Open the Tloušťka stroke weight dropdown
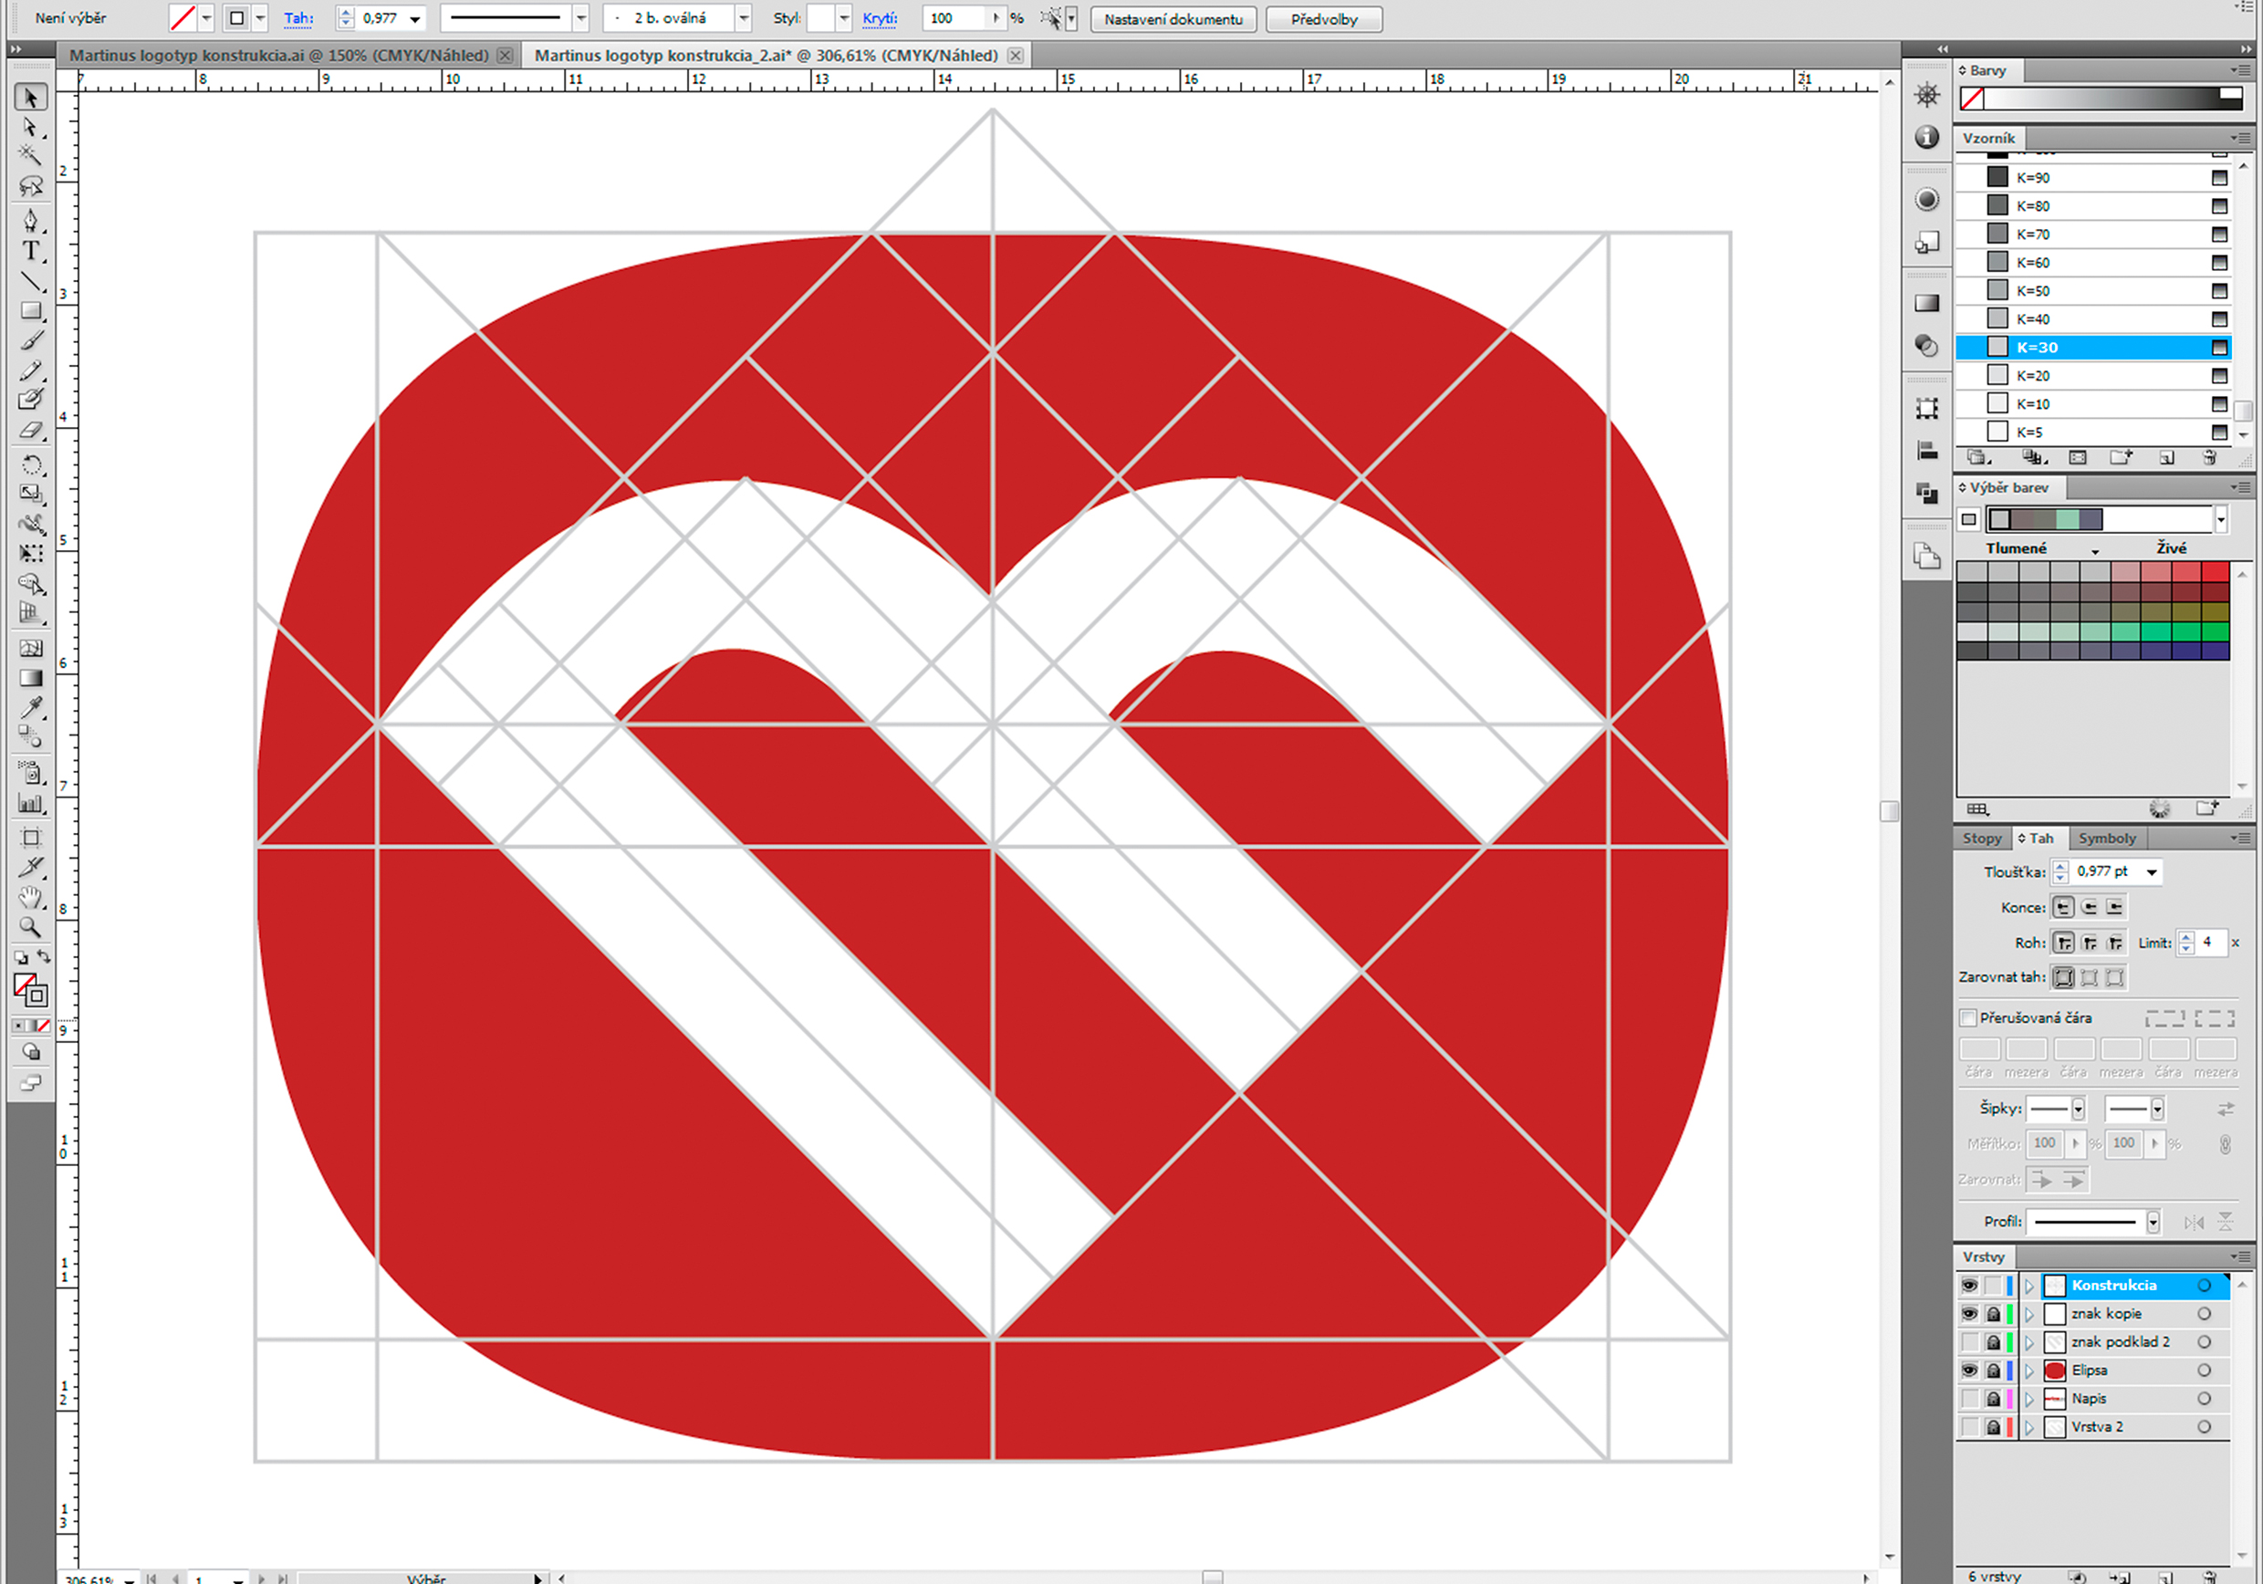 tap(2152, 871)
